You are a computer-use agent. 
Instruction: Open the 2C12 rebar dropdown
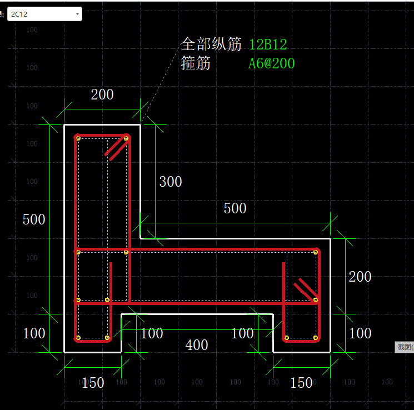point(44,14)
